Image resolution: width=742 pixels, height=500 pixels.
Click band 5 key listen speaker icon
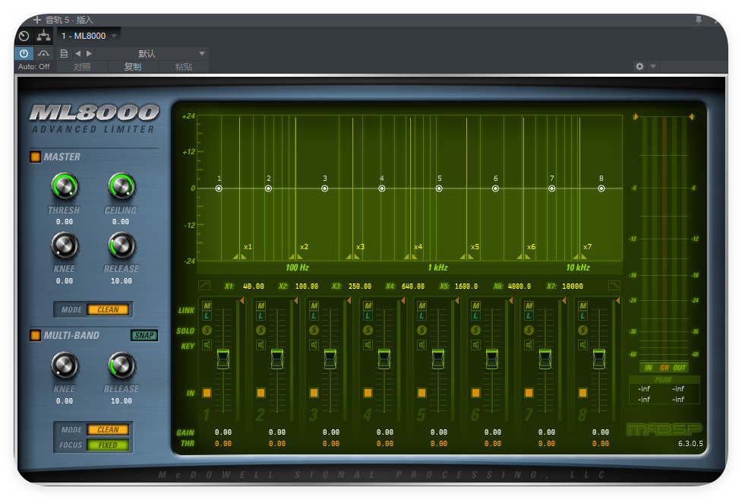click(422, 345)
